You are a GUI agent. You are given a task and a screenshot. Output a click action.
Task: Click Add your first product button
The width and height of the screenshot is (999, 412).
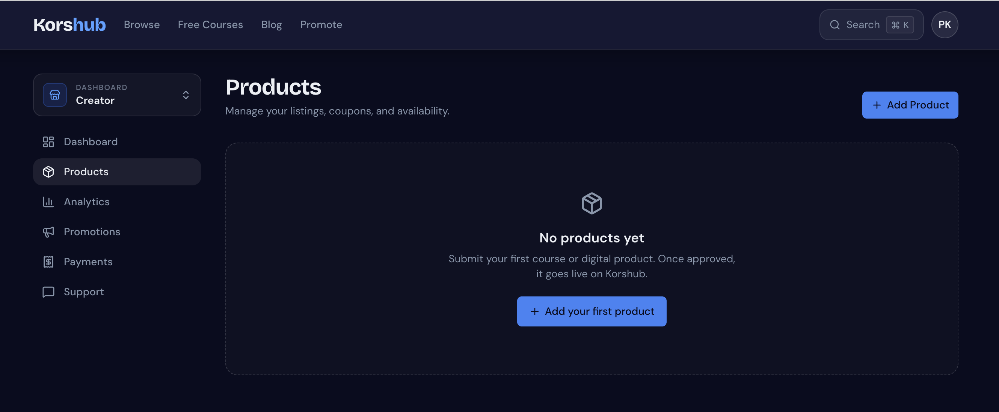(592, 311)
